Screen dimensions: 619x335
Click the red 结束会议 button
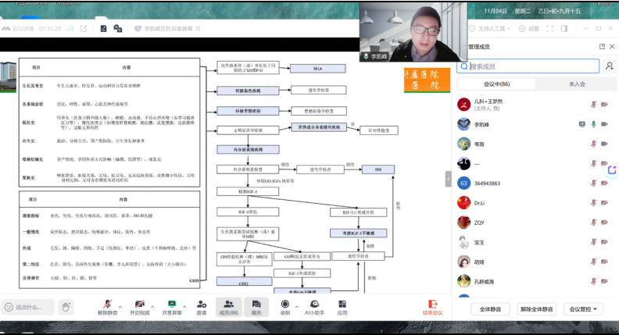coord(431,307)
